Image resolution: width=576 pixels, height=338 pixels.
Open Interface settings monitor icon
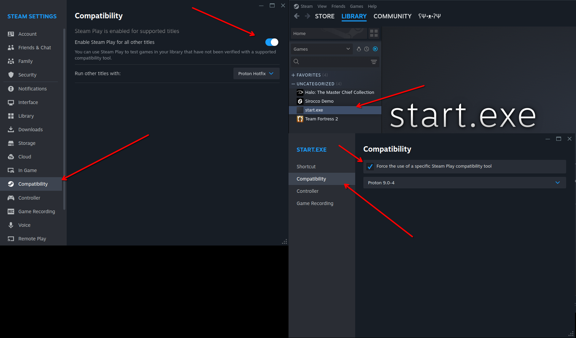coord(11,102)
